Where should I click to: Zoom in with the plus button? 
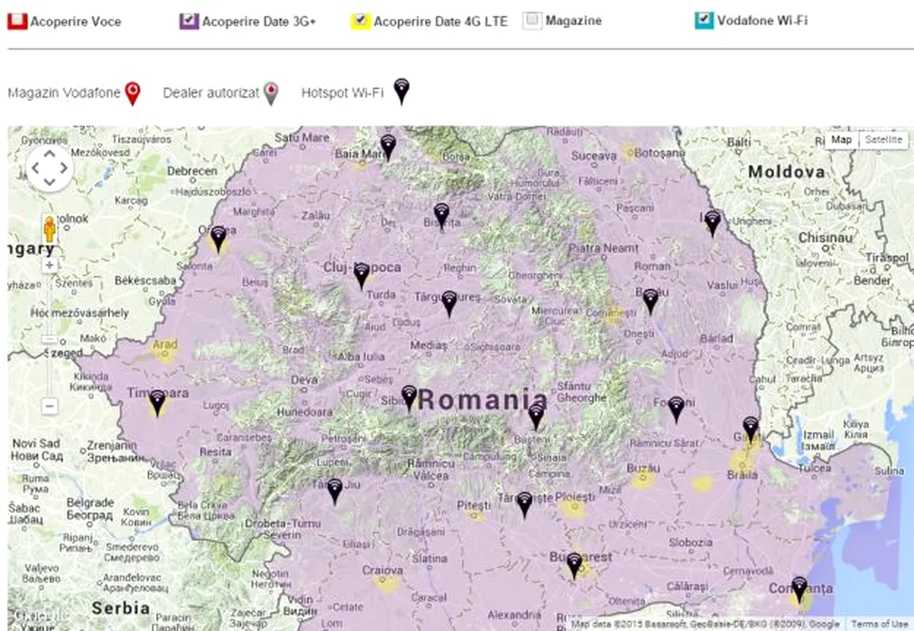click(50, 266)
